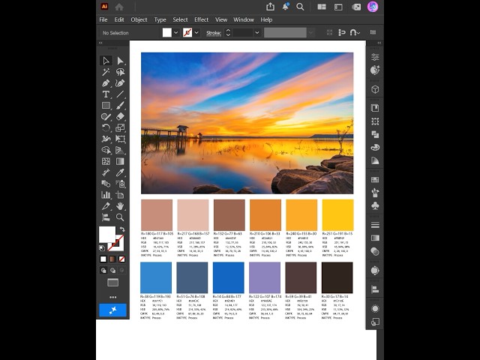480x360 pixels.
Task: Adjust stroke weight stepper arrows
Action: pos(228,32)
